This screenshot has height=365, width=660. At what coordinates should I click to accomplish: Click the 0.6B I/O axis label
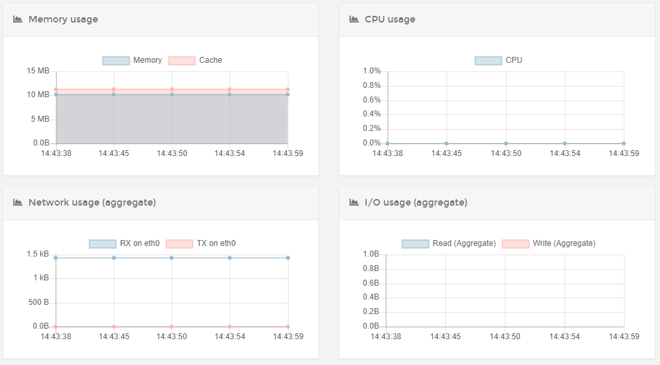click(x=371, y=283)
